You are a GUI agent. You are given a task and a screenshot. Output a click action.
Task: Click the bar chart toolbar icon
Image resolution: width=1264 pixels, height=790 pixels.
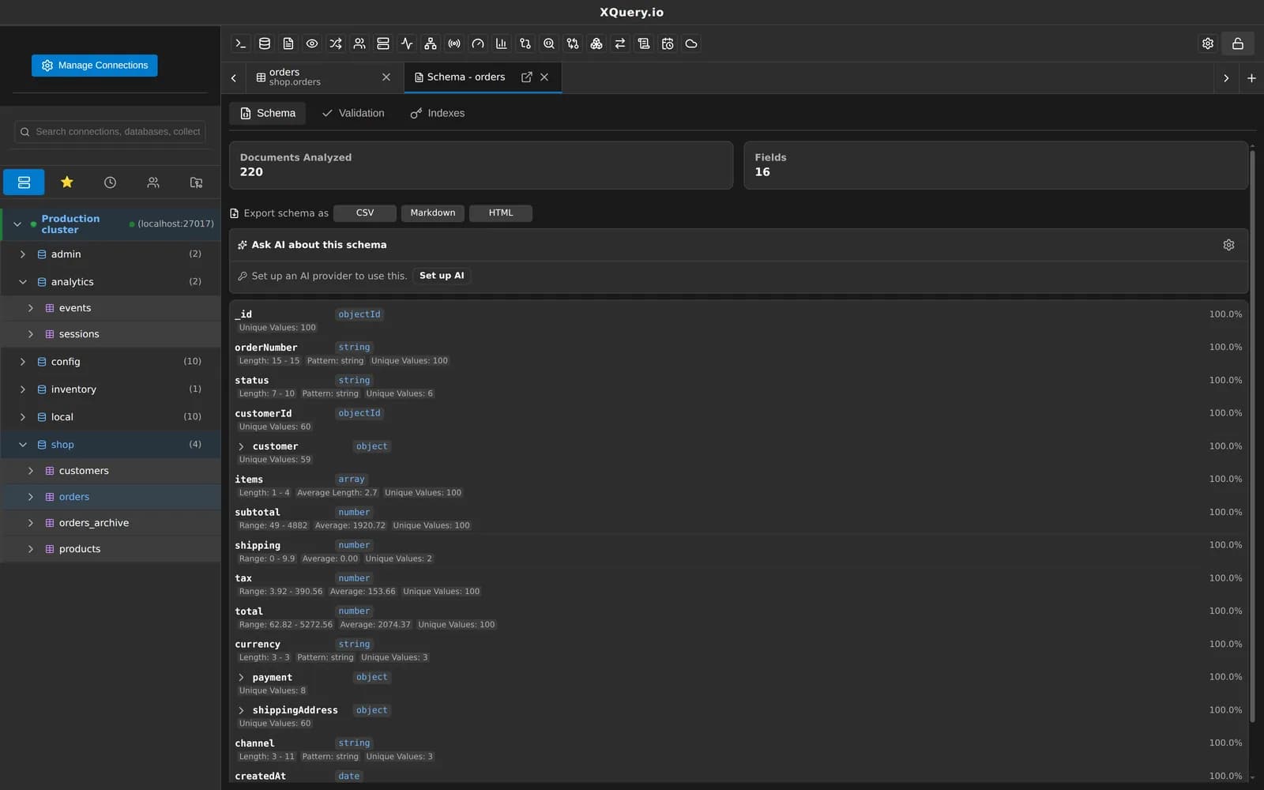click(502, 43)
